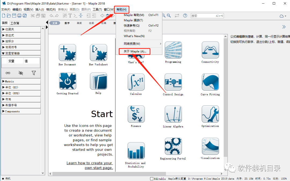
Task: Open Print Preview from the toolbar
Action: pos(25,16)
